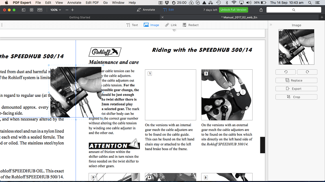Switch to Annotate mode
Image resolution: width=325 pixels, height=182 pixels.
[x=146, y=10]
